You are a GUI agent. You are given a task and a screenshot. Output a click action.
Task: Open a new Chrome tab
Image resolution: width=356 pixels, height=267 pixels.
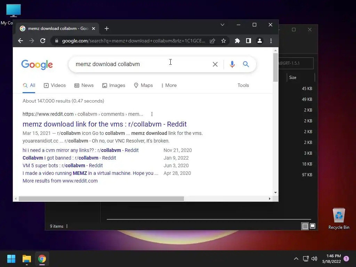point(107,29)
